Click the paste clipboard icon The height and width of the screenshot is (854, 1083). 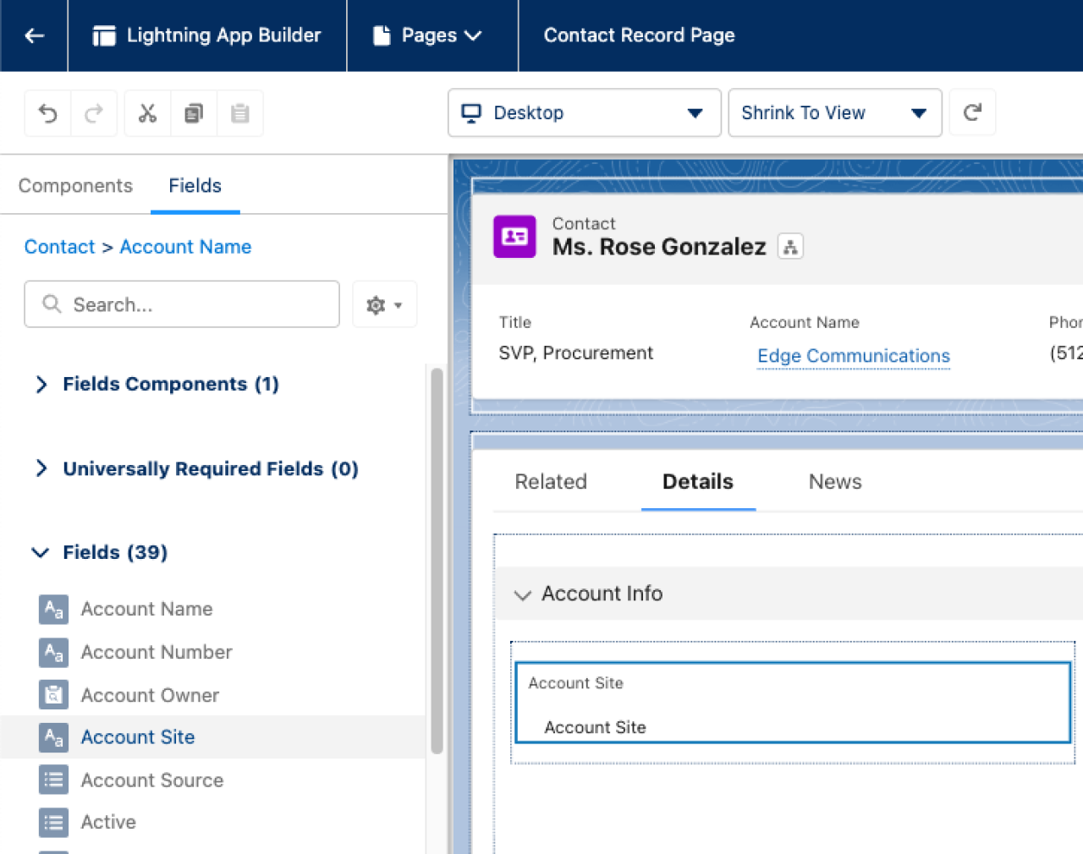[240, 113]
